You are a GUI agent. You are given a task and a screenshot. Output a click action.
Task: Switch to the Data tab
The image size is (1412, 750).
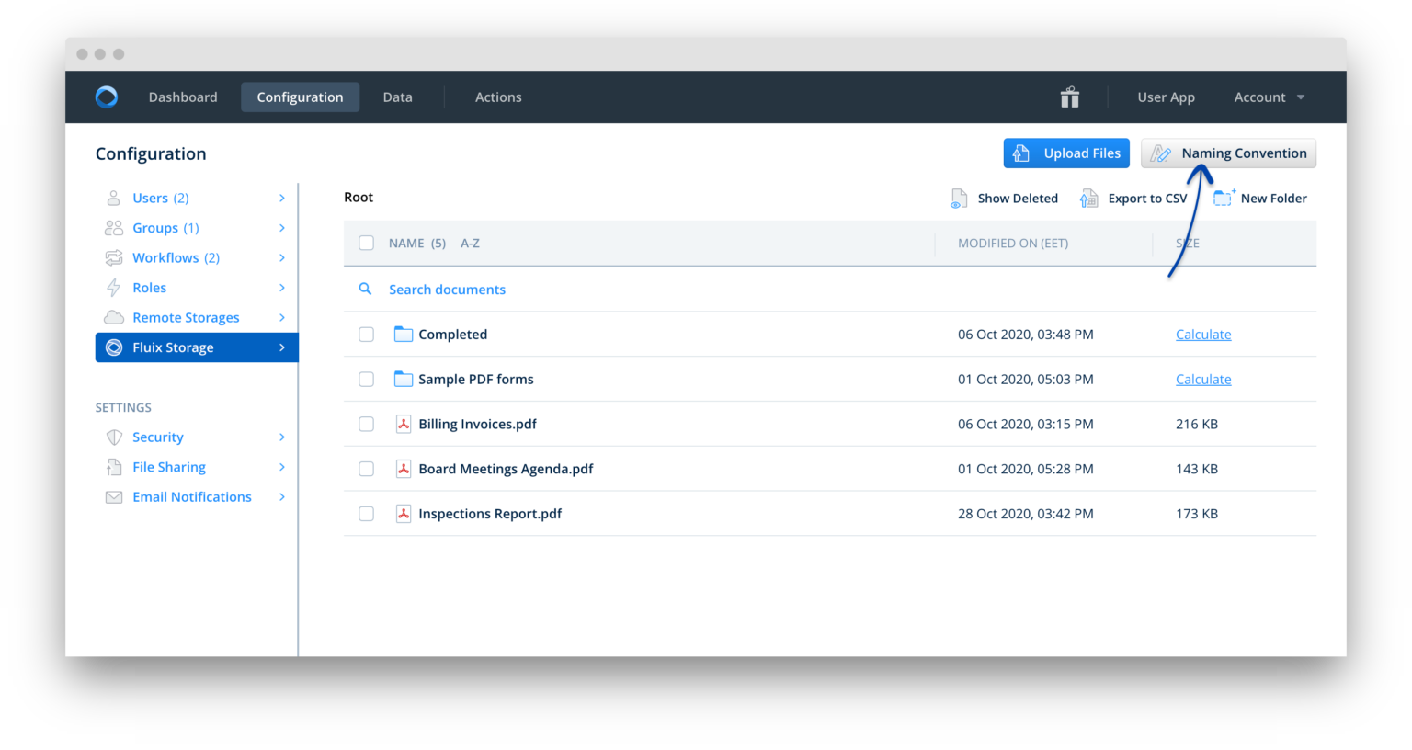397,97
